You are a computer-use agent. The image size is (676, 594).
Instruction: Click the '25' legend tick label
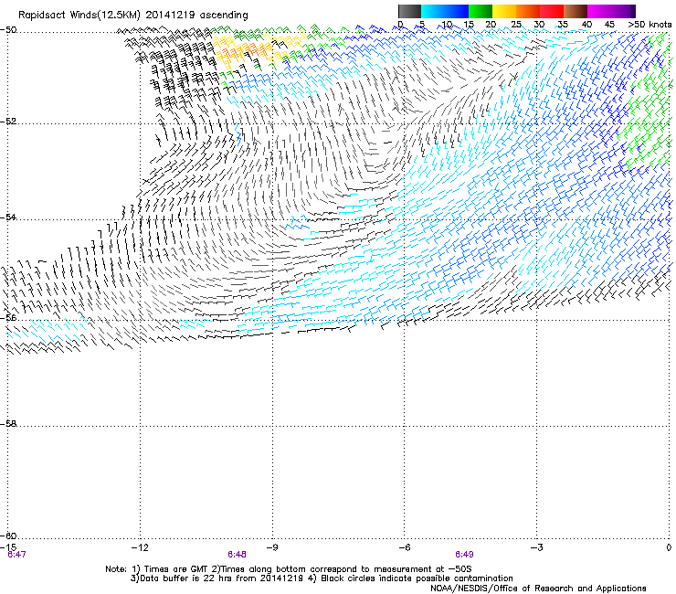click(516, 25)
